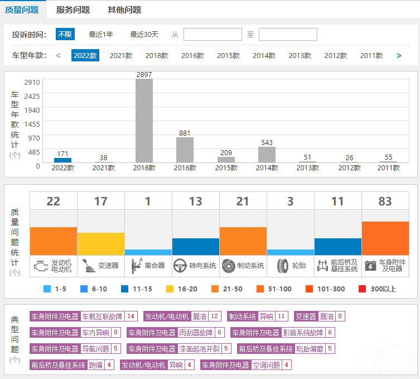Screen dimensions: 420x379
Task: Show more model years with right arrow
Action: (399, 56)
